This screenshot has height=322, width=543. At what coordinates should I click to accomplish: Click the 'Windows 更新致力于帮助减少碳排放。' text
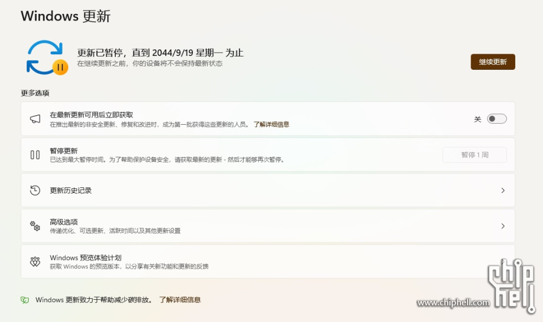[x=94, y=300]
